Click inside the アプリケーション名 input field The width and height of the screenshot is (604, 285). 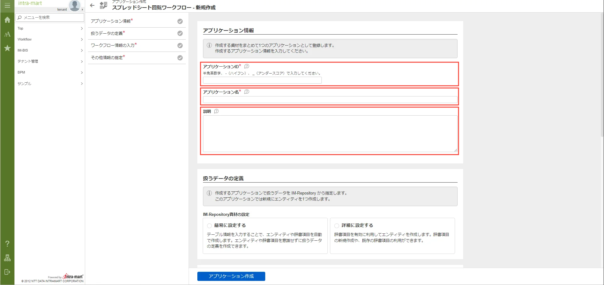click(330, 100)
